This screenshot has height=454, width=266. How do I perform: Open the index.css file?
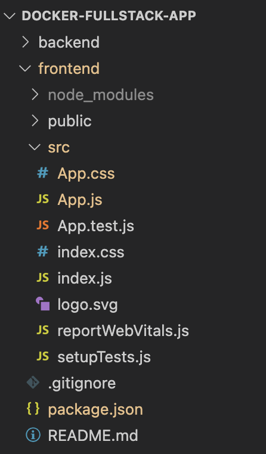[91, 252]
